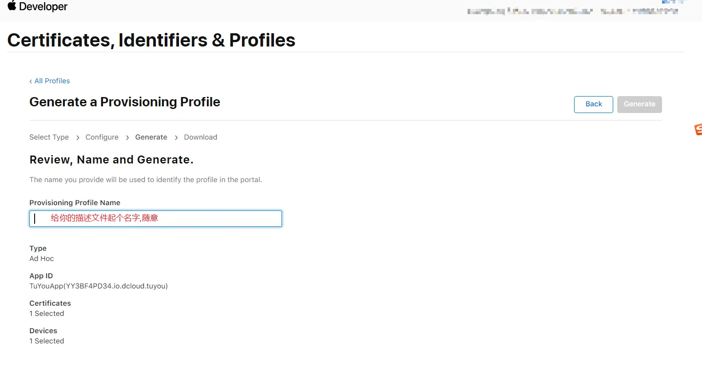
Task: Click the orange Sogou input icon
Action: pyautogui.click(x=698, y=129)
